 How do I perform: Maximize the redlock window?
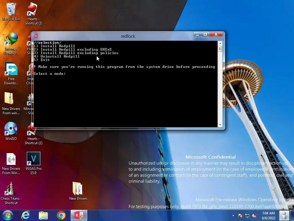tap(205, 35)
